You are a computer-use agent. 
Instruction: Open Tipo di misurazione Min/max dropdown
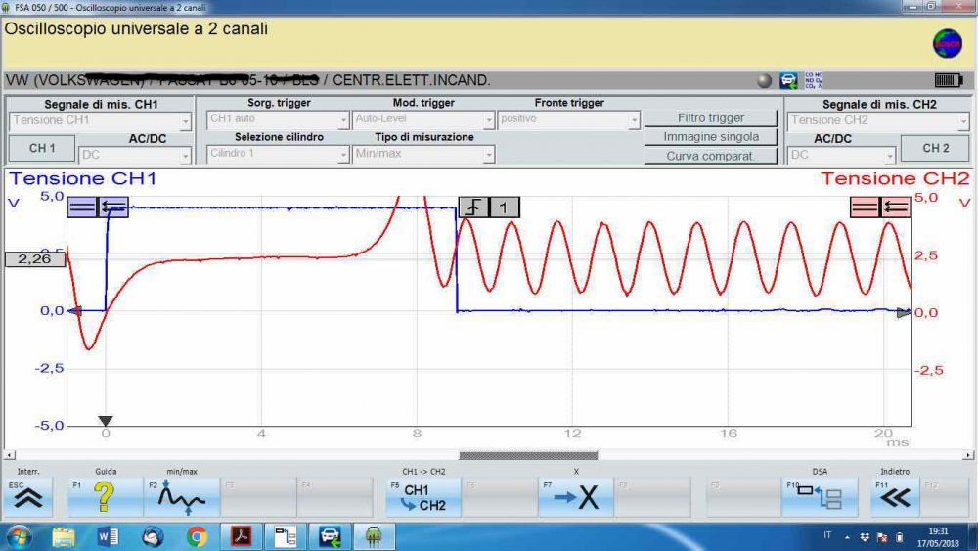tap(422, 155)
